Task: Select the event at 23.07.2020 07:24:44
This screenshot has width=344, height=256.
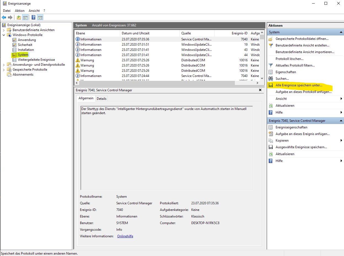Action: click(x=167, y=76)
